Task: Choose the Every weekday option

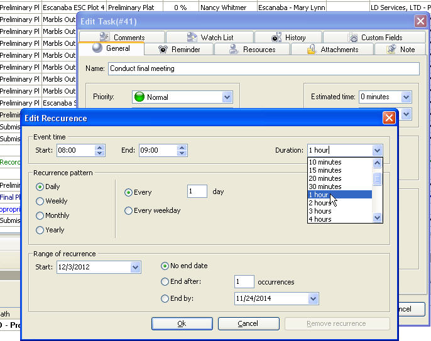Action: click(x=129, y=210)
